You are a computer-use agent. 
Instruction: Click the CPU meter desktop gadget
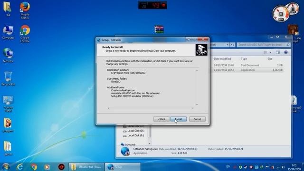(x=281, y=14)
